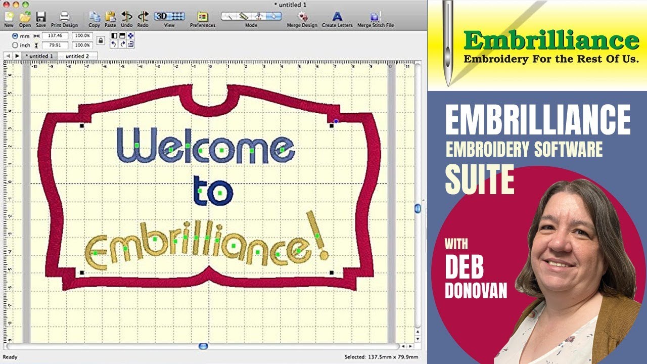Click the rotate left icon
This screenshot has width=647, height=364.
114,44
